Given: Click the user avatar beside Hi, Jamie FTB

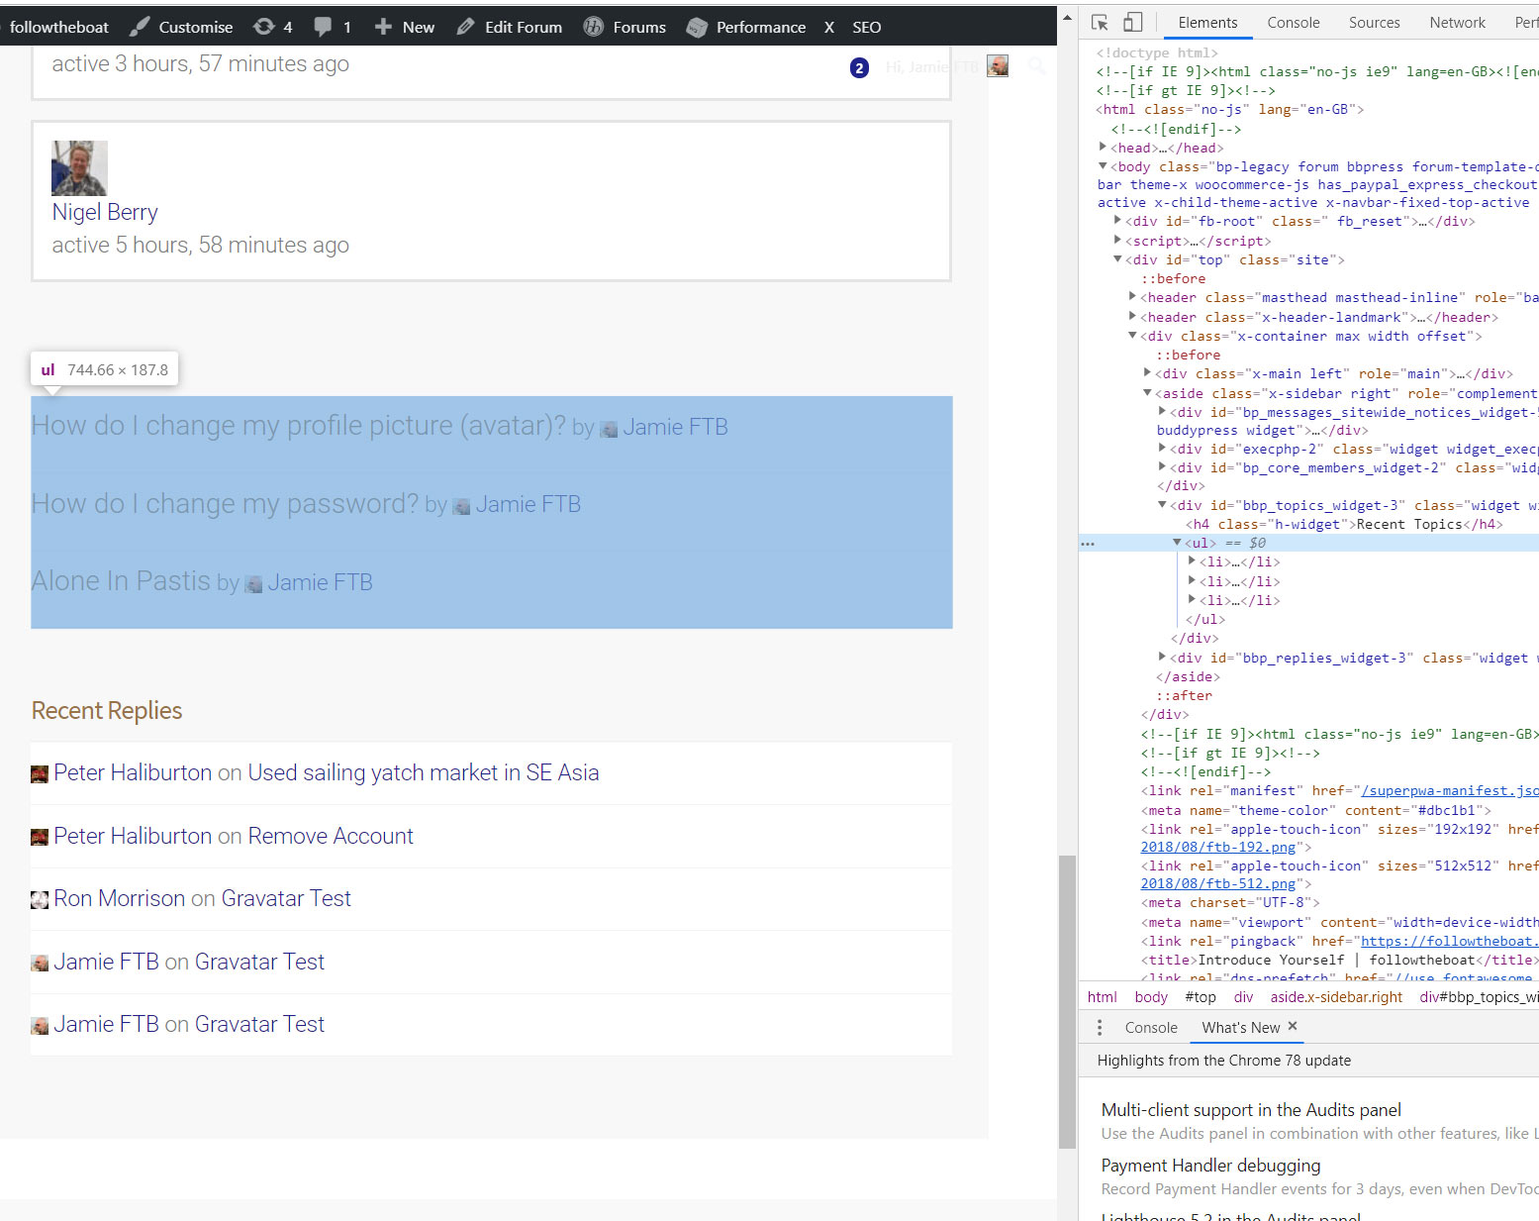Looking at the screenshot, I should tap(998, 66).
